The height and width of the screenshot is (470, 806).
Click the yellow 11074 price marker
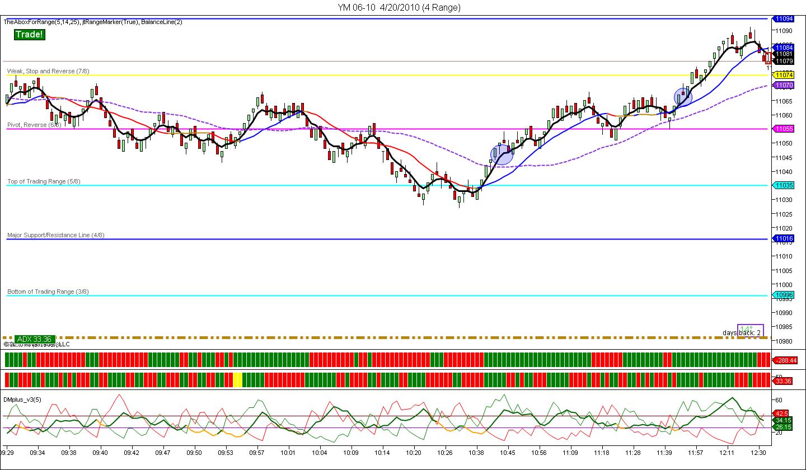coord(784,75)
